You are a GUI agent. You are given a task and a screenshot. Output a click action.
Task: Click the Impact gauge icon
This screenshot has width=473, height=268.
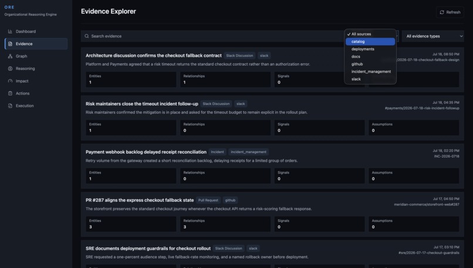tap(10, 81)
